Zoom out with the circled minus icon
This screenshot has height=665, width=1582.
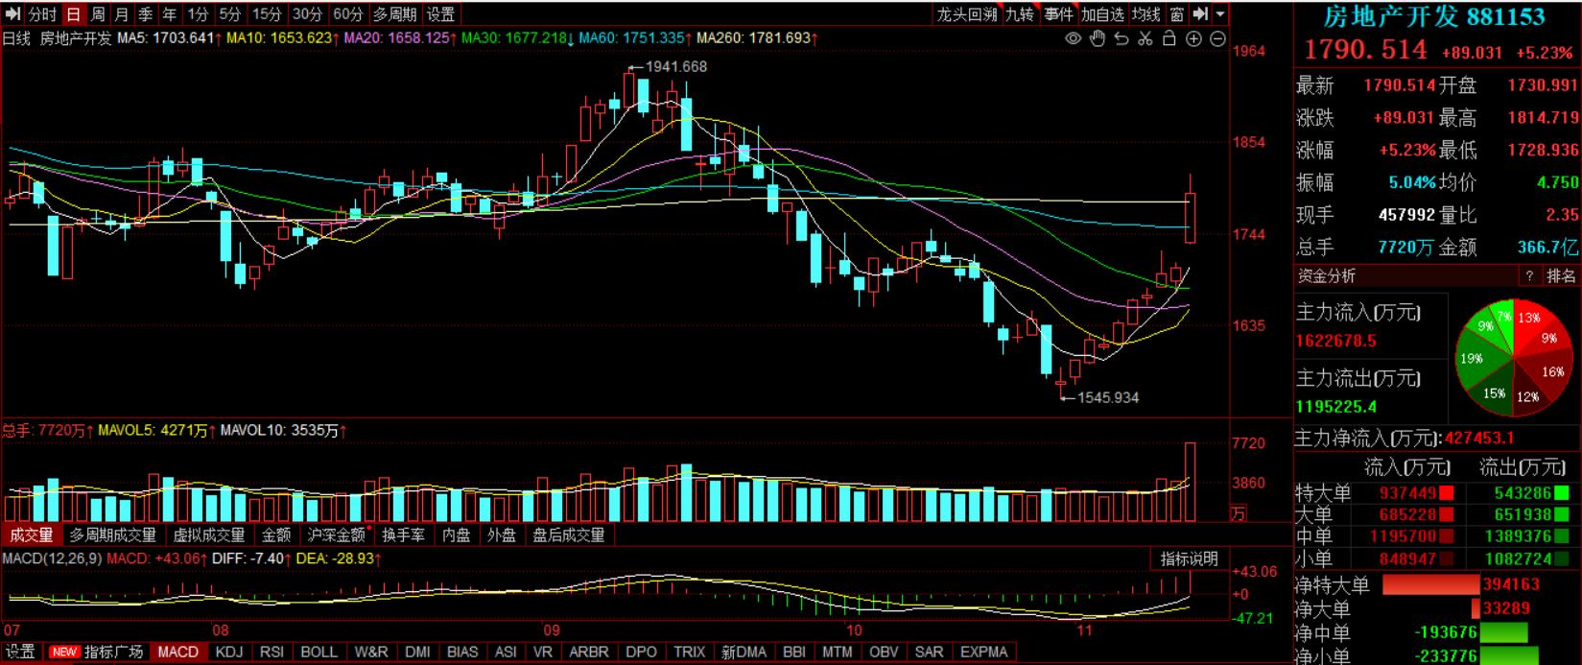pyautogui.click(x=1217, y=38)
